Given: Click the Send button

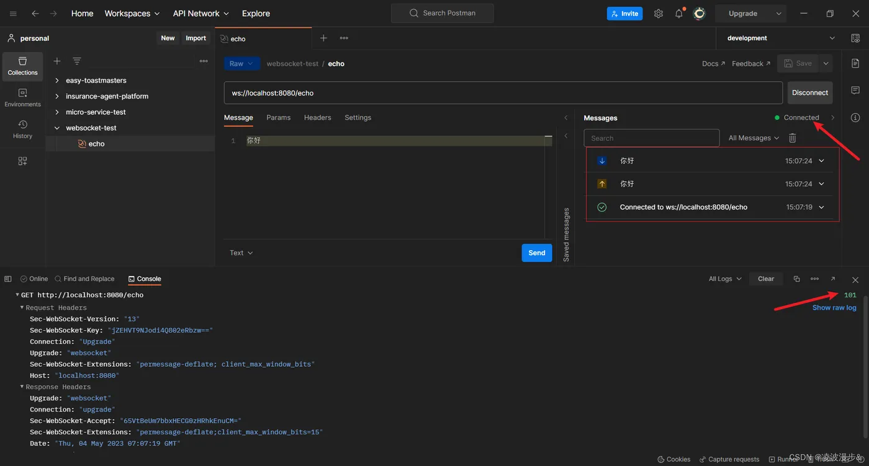Looking at the screenshot, I should click(x=537, y=253).
